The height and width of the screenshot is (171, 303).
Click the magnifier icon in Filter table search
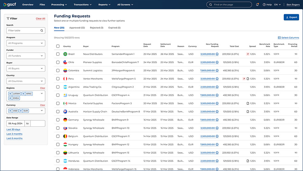pyautogui.click(x=42, y=31)
